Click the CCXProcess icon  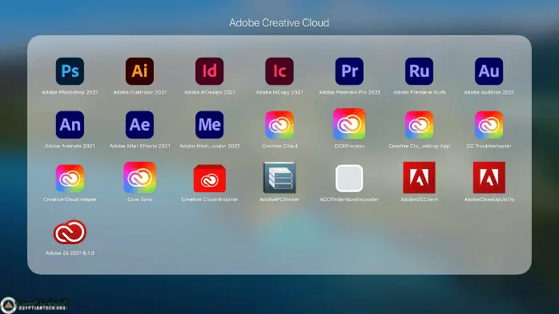point(349,124)
